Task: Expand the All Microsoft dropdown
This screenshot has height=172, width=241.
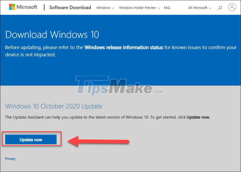Action: pyautogui.click(x=197, y=8)
